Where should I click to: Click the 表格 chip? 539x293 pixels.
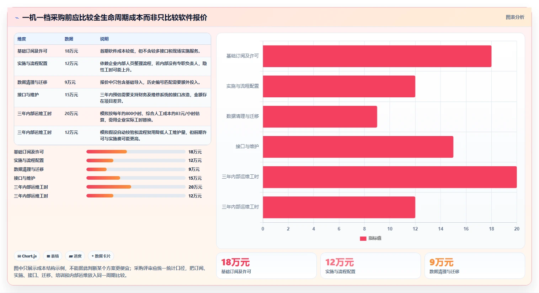click(x=53, y=256)
